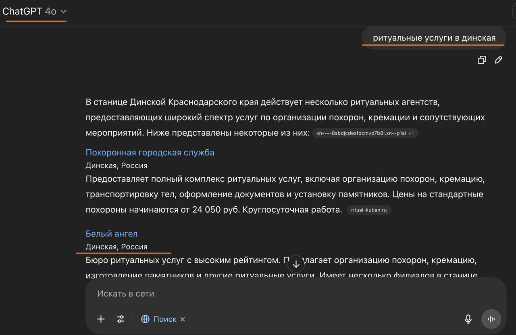Viewport: 516px width, 335px height.
Task: Start voice mode with the waveform icon
Action: (x=491, y=319)
